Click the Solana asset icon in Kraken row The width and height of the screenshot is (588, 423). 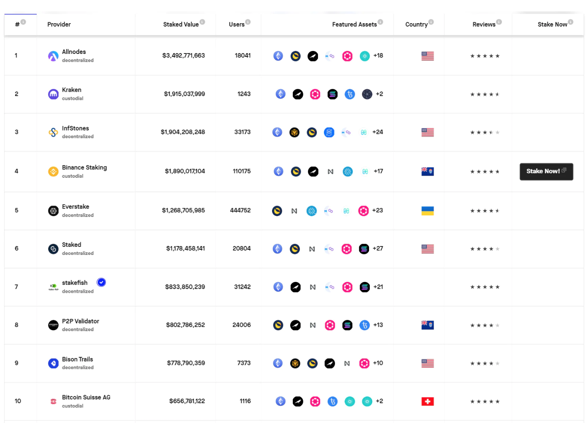click(332, 94)
